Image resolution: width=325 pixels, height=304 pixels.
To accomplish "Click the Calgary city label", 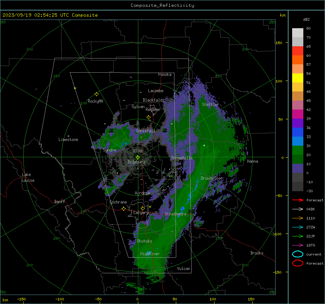I will click(x=141, y=213).
